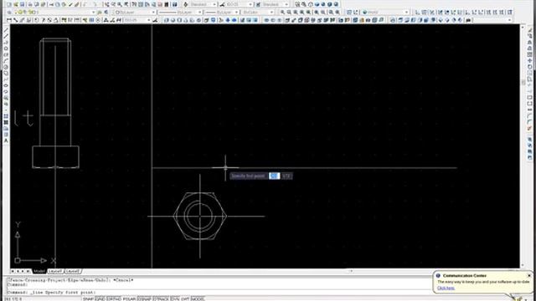
Task: Open the Dimension toolbar style dropdown
Action: tap(137, 20)
